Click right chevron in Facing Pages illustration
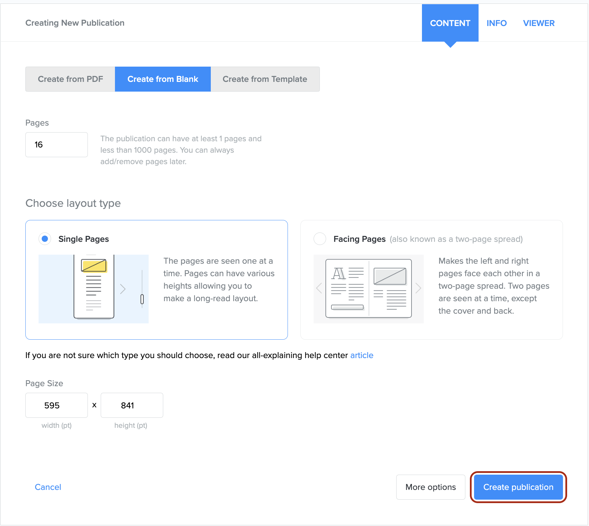This screenshot has height=526, width=589. 418,288
